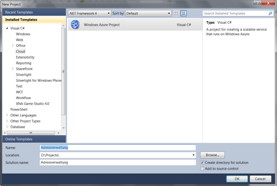
Task: Select the Reporting category
Action: point(23,63)
